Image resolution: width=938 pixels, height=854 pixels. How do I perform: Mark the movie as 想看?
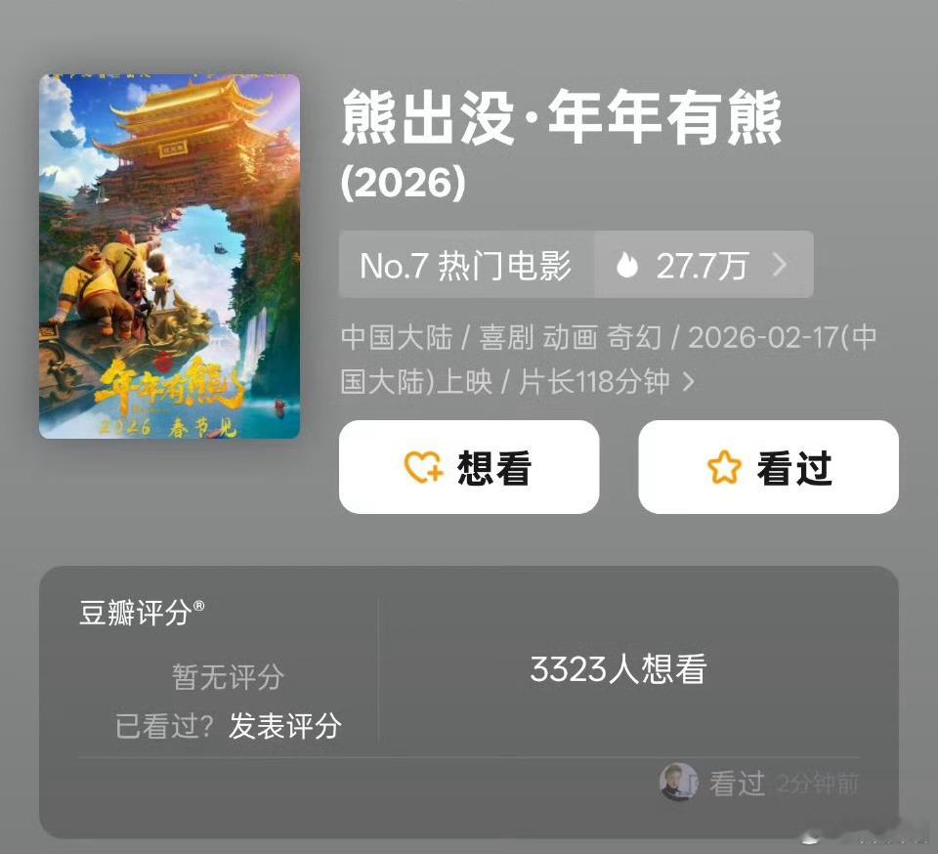(x=469, y=467)
